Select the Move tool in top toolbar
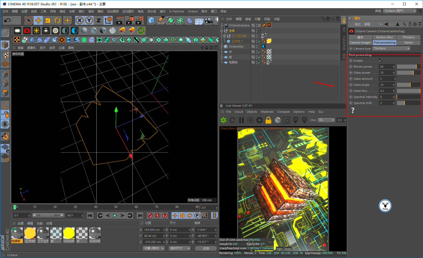 [38, 20]
